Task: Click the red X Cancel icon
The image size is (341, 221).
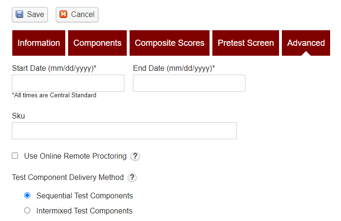Action: tap(63, 14)
